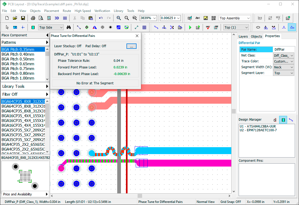Open Design Manager nets icon
The height and width of the screenshot is (205, 299).
291,120
